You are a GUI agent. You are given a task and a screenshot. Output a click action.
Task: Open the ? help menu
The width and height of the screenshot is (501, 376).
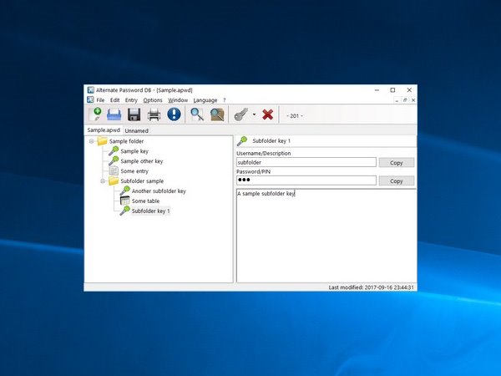click(225, 100)
